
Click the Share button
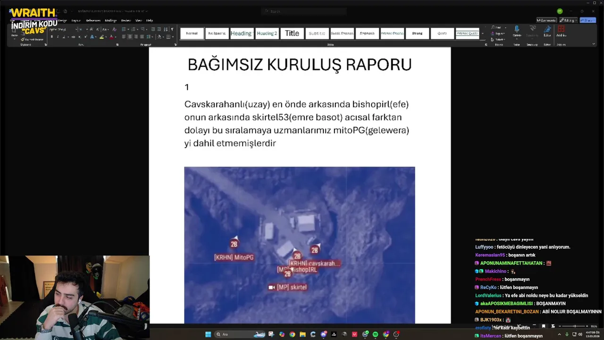[588, 20]
